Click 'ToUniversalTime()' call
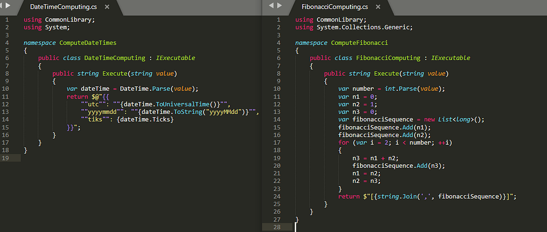The height and width of the screenshot is (232, 547). tap(185, 104)
